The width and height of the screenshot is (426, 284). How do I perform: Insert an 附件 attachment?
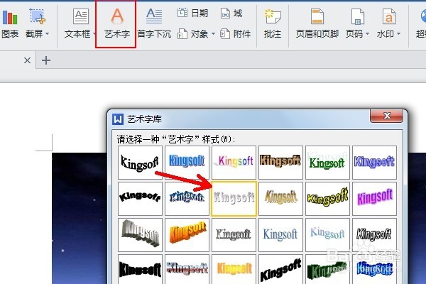[x=235, y=34]
